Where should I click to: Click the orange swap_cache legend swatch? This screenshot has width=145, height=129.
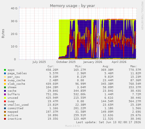pos(5,80)
